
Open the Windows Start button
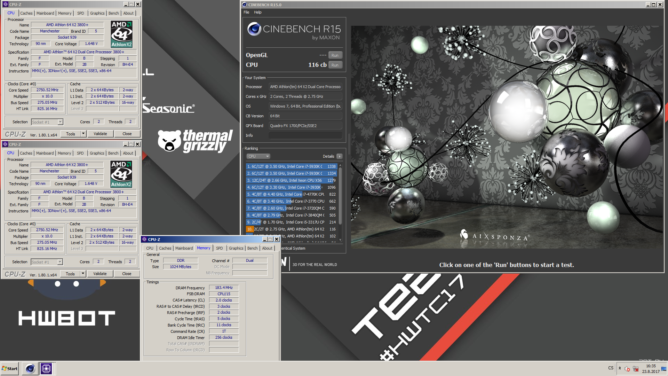point(10,368)
